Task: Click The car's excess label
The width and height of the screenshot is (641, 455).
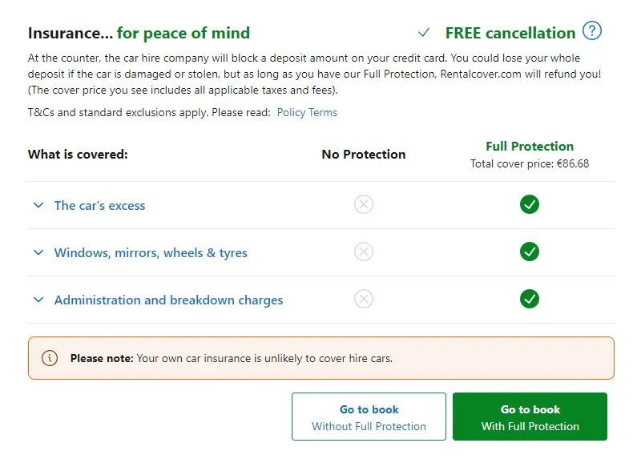Action: pos(99,206)
